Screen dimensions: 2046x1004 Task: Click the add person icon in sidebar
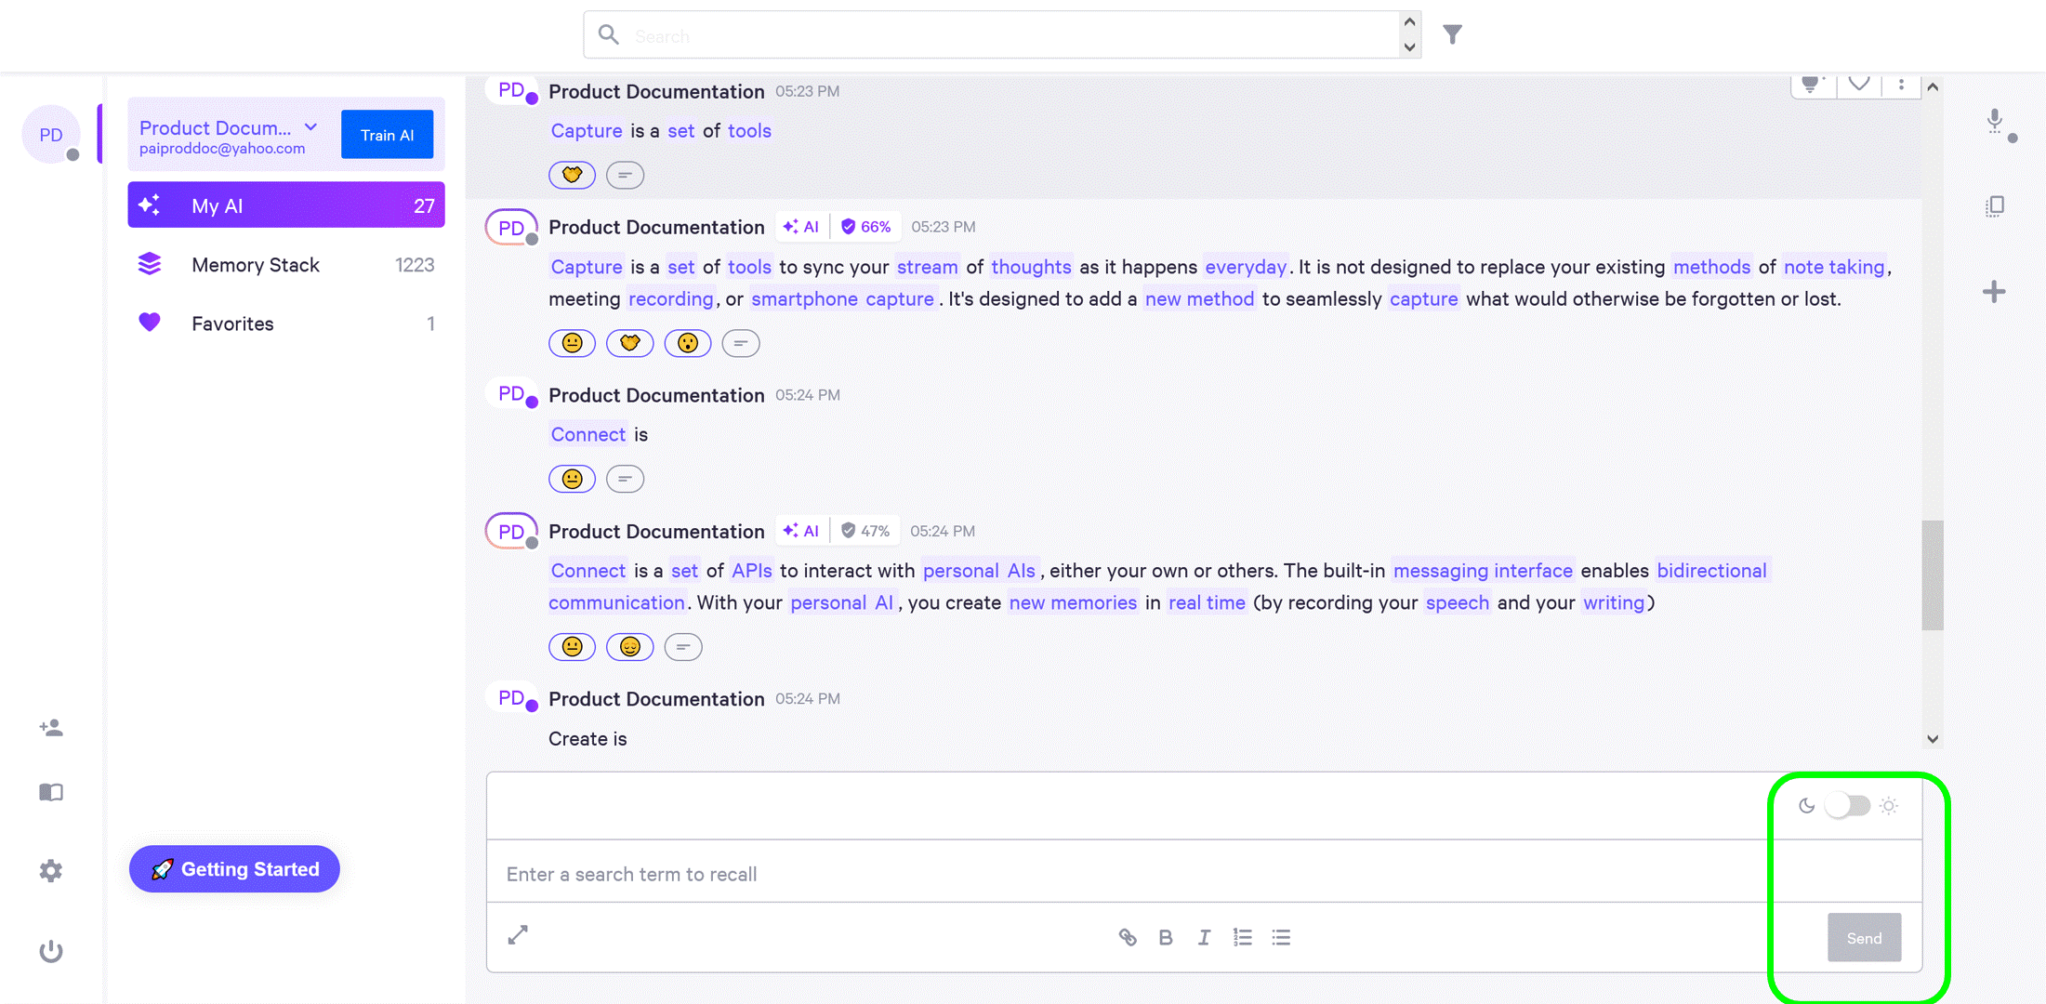(51, 728)
